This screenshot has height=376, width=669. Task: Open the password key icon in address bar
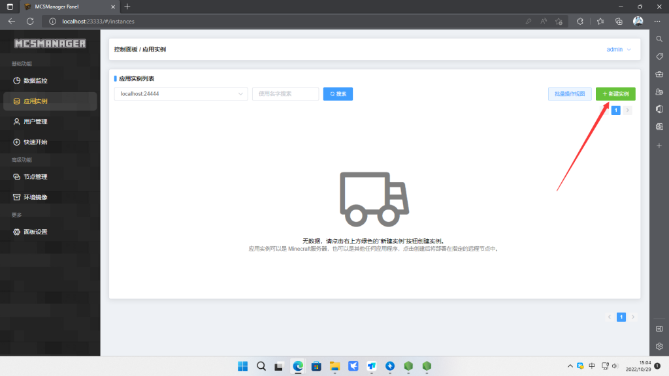click(x=528, y=22)
